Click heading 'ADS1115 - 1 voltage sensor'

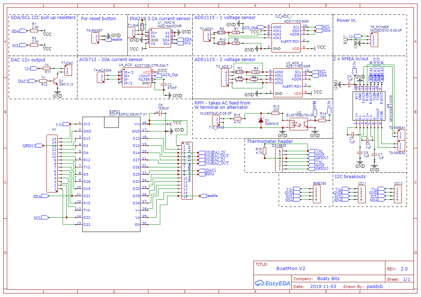coord(225,17)
